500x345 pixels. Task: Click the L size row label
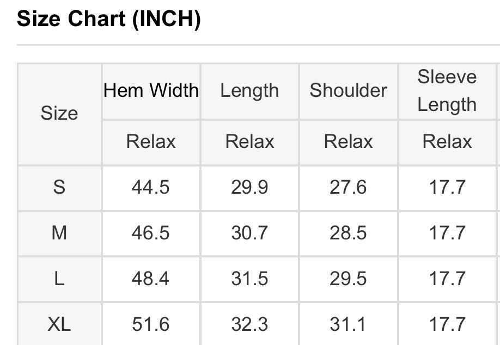point(59,279)
